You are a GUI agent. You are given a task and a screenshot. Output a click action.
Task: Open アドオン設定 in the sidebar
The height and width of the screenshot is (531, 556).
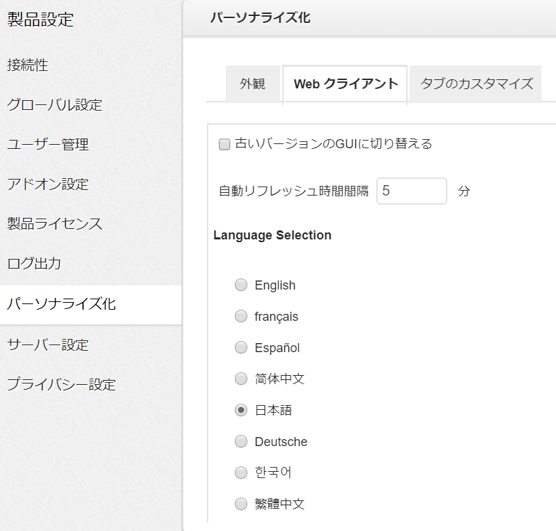tap(48, 184)
